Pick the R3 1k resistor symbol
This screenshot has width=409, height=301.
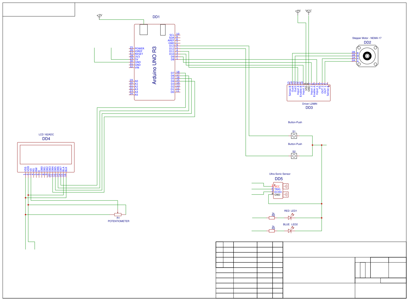272,231
